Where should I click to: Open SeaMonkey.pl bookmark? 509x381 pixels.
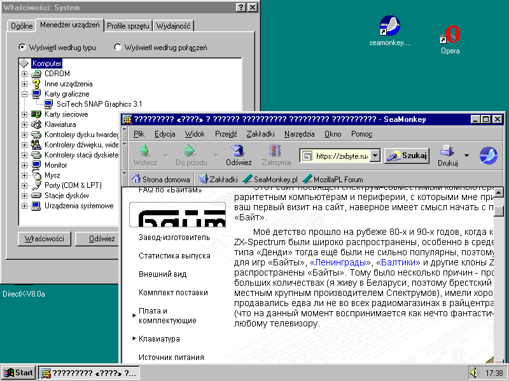[x=270, y=179]
